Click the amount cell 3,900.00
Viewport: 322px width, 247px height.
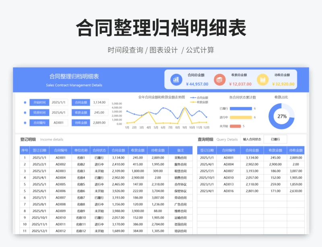pos(138,211)
